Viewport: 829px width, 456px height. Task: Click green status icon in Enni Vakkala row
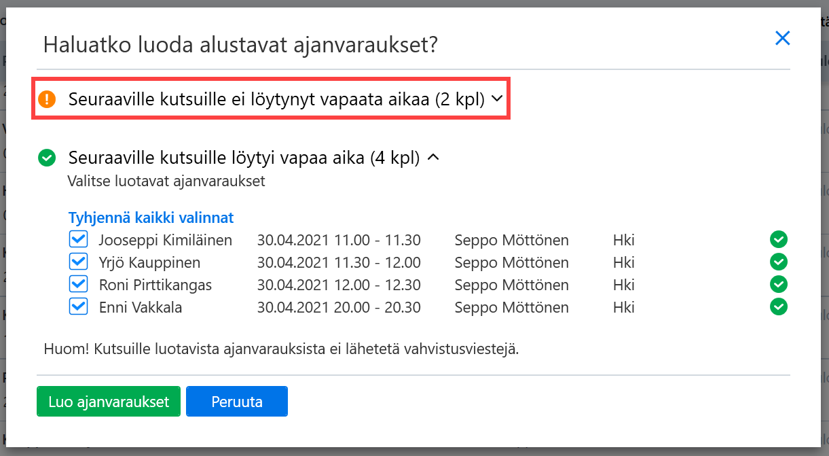coord(779,307)
